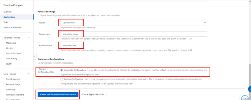The width and height of the screenshot is (251, 100).
Task: Open Troubleshooting in sidebar
Action: [x=13, y=79]
